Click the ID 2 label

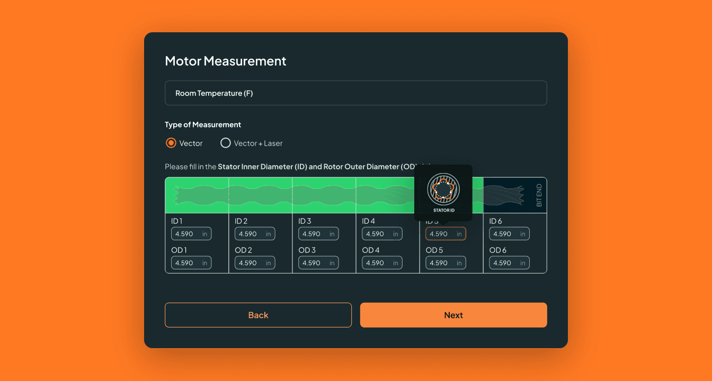(x=241, y=221)
